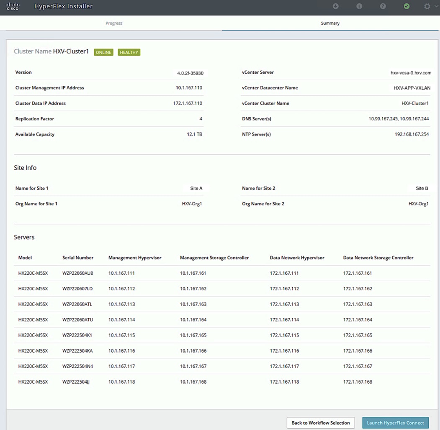Select Replication Factor value 4
This screenshot has width=440, height=430.
(201, 119)
